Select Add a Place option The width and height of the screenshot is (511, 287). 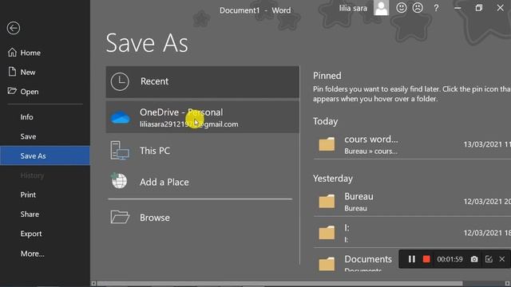coord(202,182)
